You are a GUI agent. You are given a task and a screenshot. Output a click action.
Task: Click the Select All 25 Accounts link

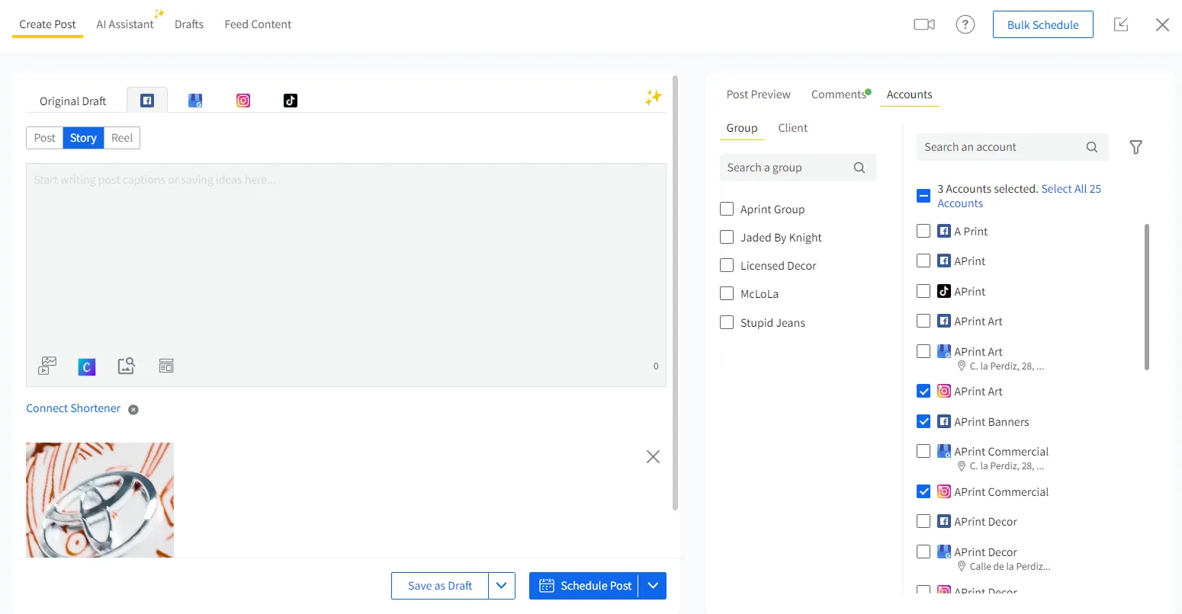(x=1071, y=189)
